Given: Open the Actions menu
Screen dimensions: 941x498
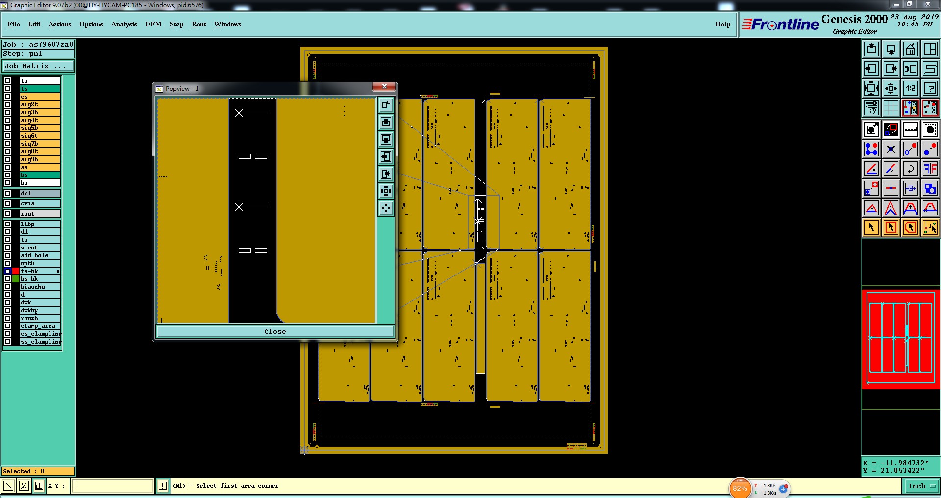Looking at the screenshot, I should 60,24.
